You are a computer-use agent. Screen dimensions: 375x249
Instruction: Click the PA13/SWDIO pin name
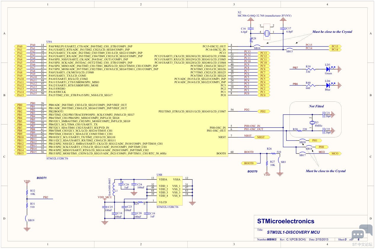click(57, 89)
